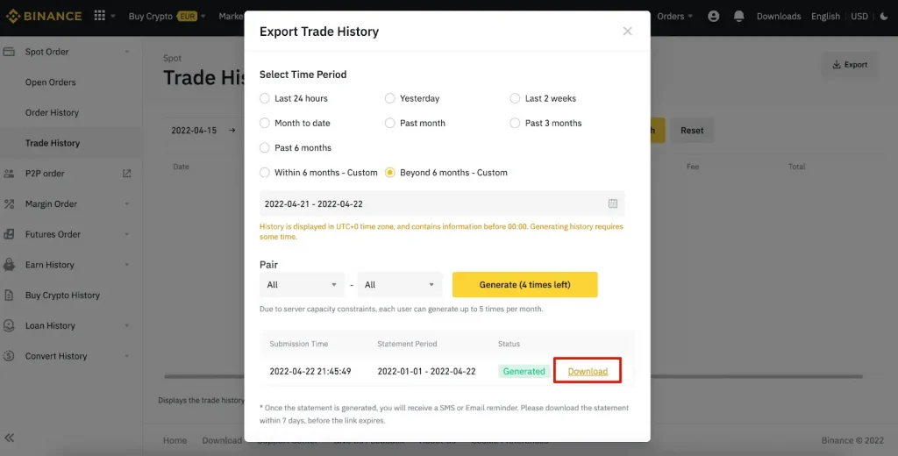Click the notifications bell icon
This screenshot has height=456, width=898.
click(738, 16)
